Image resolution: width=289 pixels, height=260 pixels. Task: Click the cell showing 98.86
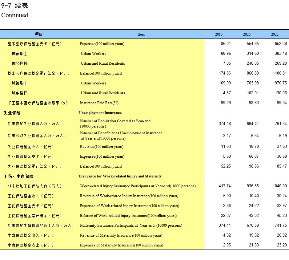(254, 166)
